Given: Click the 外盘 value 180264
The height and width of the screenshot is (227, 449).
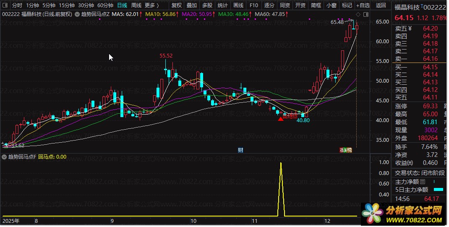Looking at the screenshot, I should 428,138.
